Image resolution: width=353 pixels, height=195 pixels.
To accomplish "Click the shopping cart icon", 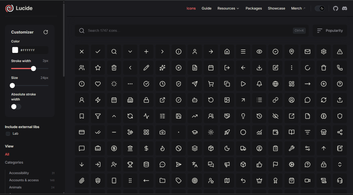I will point(211,84).
